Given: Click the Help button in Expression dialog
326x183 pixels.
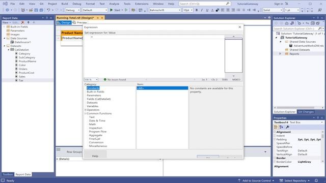Looking at the screenshot, I should point(95,156).
